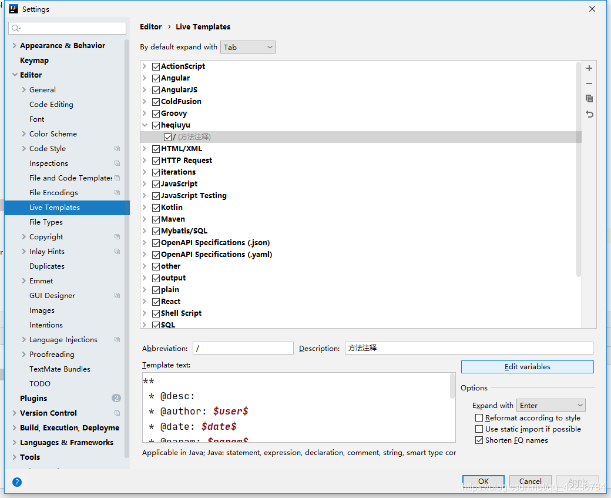Image resolution: width=611 pixels, height=498 pixels.
Task: Close the Settings dialog
Action: pos(592,9)
